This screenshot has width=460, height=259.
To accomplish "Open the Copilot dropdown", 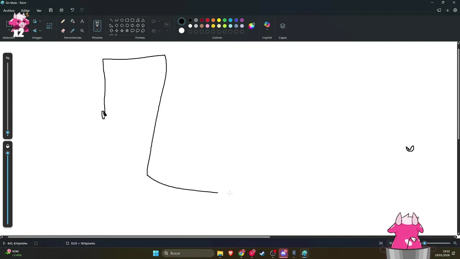I will 267,29.
